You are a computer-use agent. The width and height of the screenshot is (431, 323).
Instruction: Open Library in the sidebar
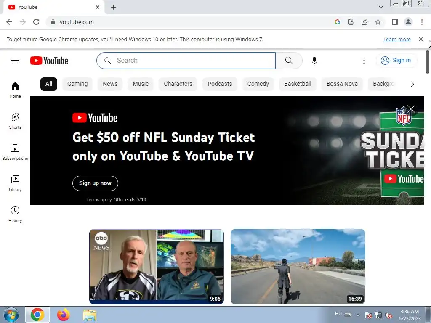[15, 183]
